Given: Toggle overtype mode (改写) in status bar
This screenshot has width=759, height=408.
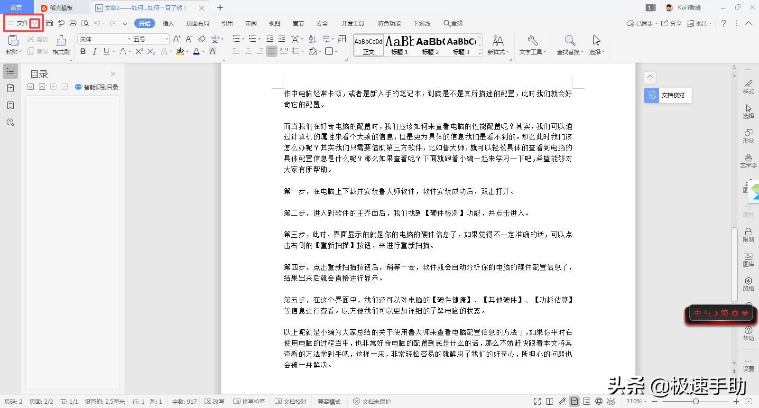Looking at the screenshot, I should pyautogui.click(x=214, y=401).
